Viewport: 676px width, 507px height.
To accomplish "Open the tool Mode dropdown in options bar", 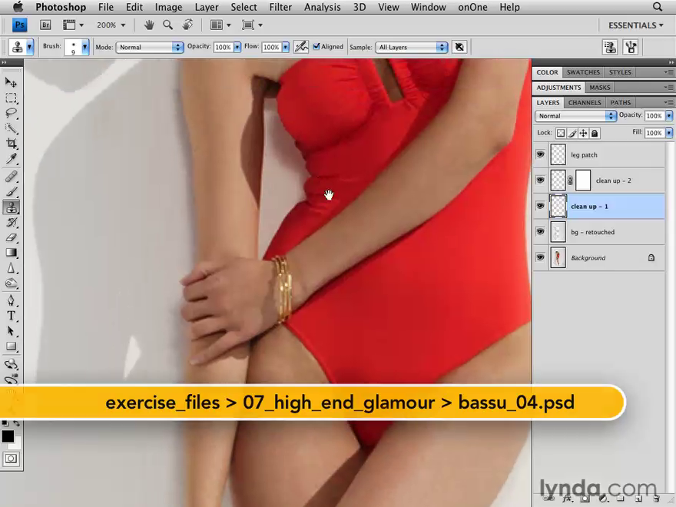I will (150, 47).
